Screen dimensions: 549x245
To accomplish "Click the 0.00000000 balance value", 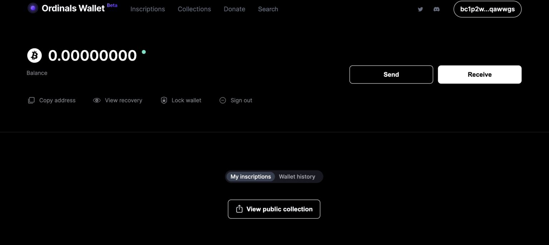I will coord(93,55).
